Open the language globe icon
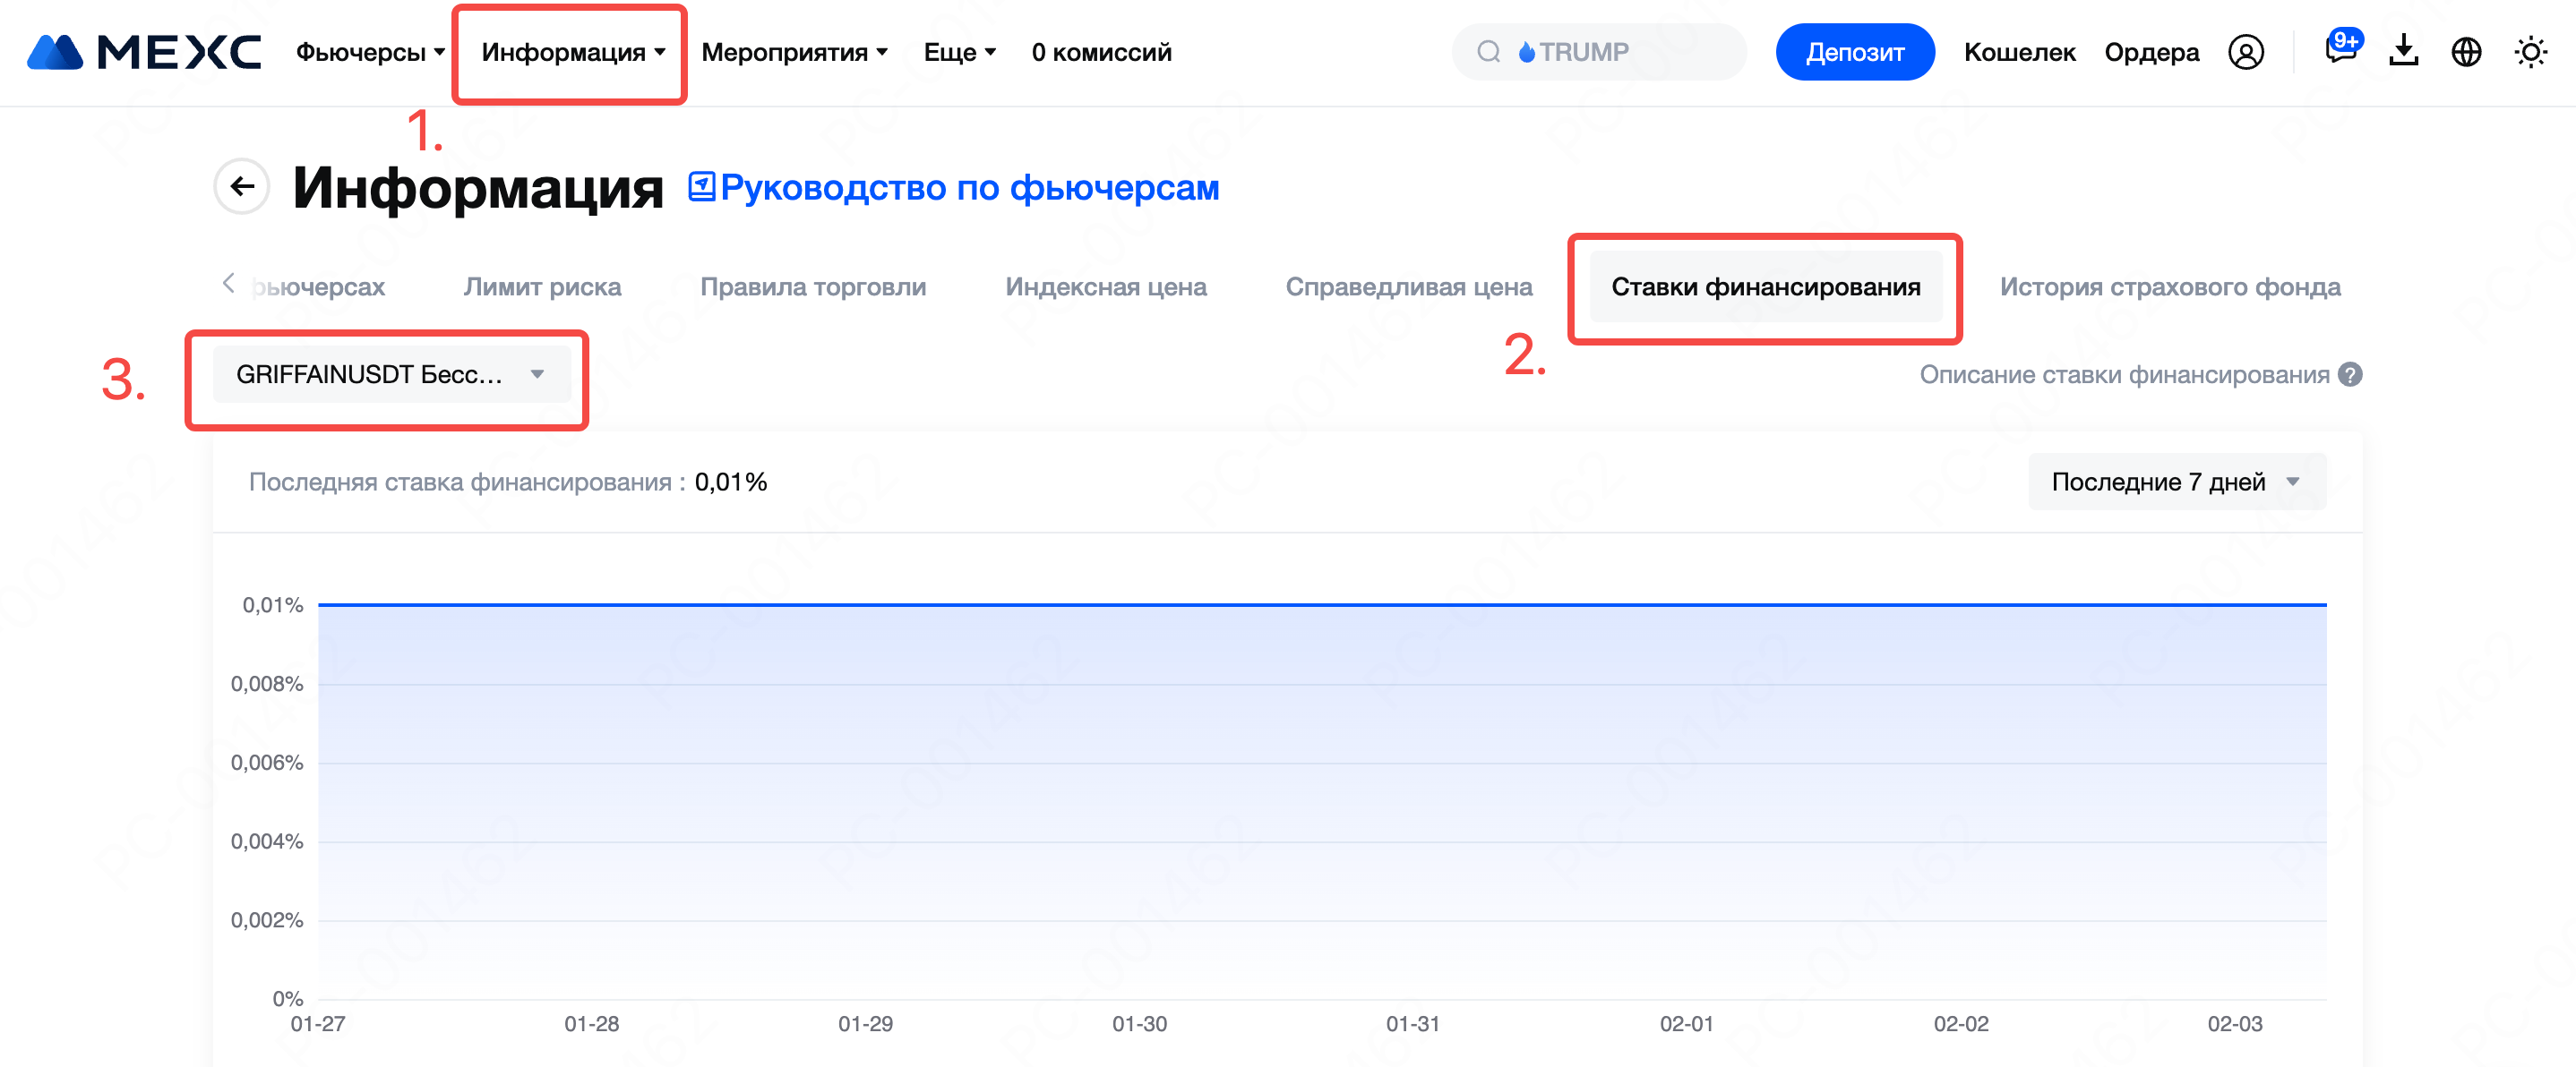The width and height of the screenshot is (2576, 1067). (x=2466, y=52)
